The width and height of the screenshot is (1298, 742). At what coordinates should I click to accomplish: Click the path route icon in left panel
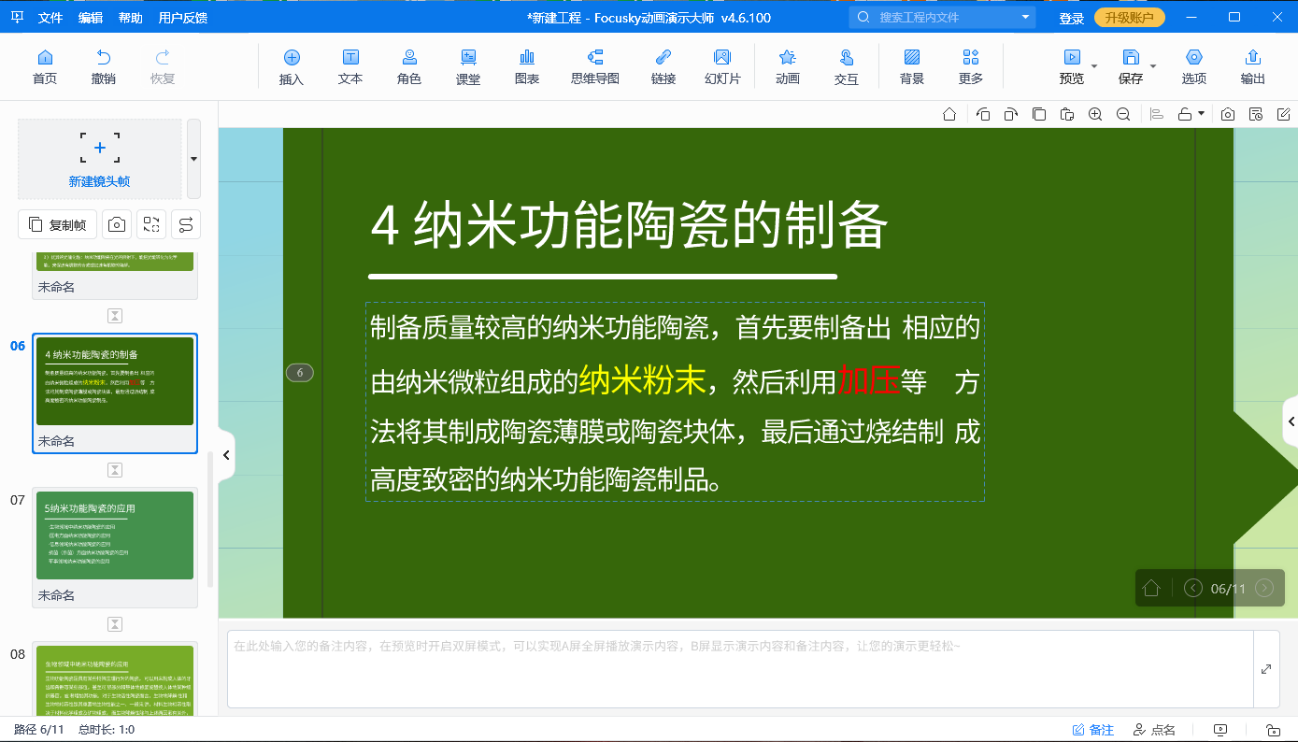[x=186, y=224]
